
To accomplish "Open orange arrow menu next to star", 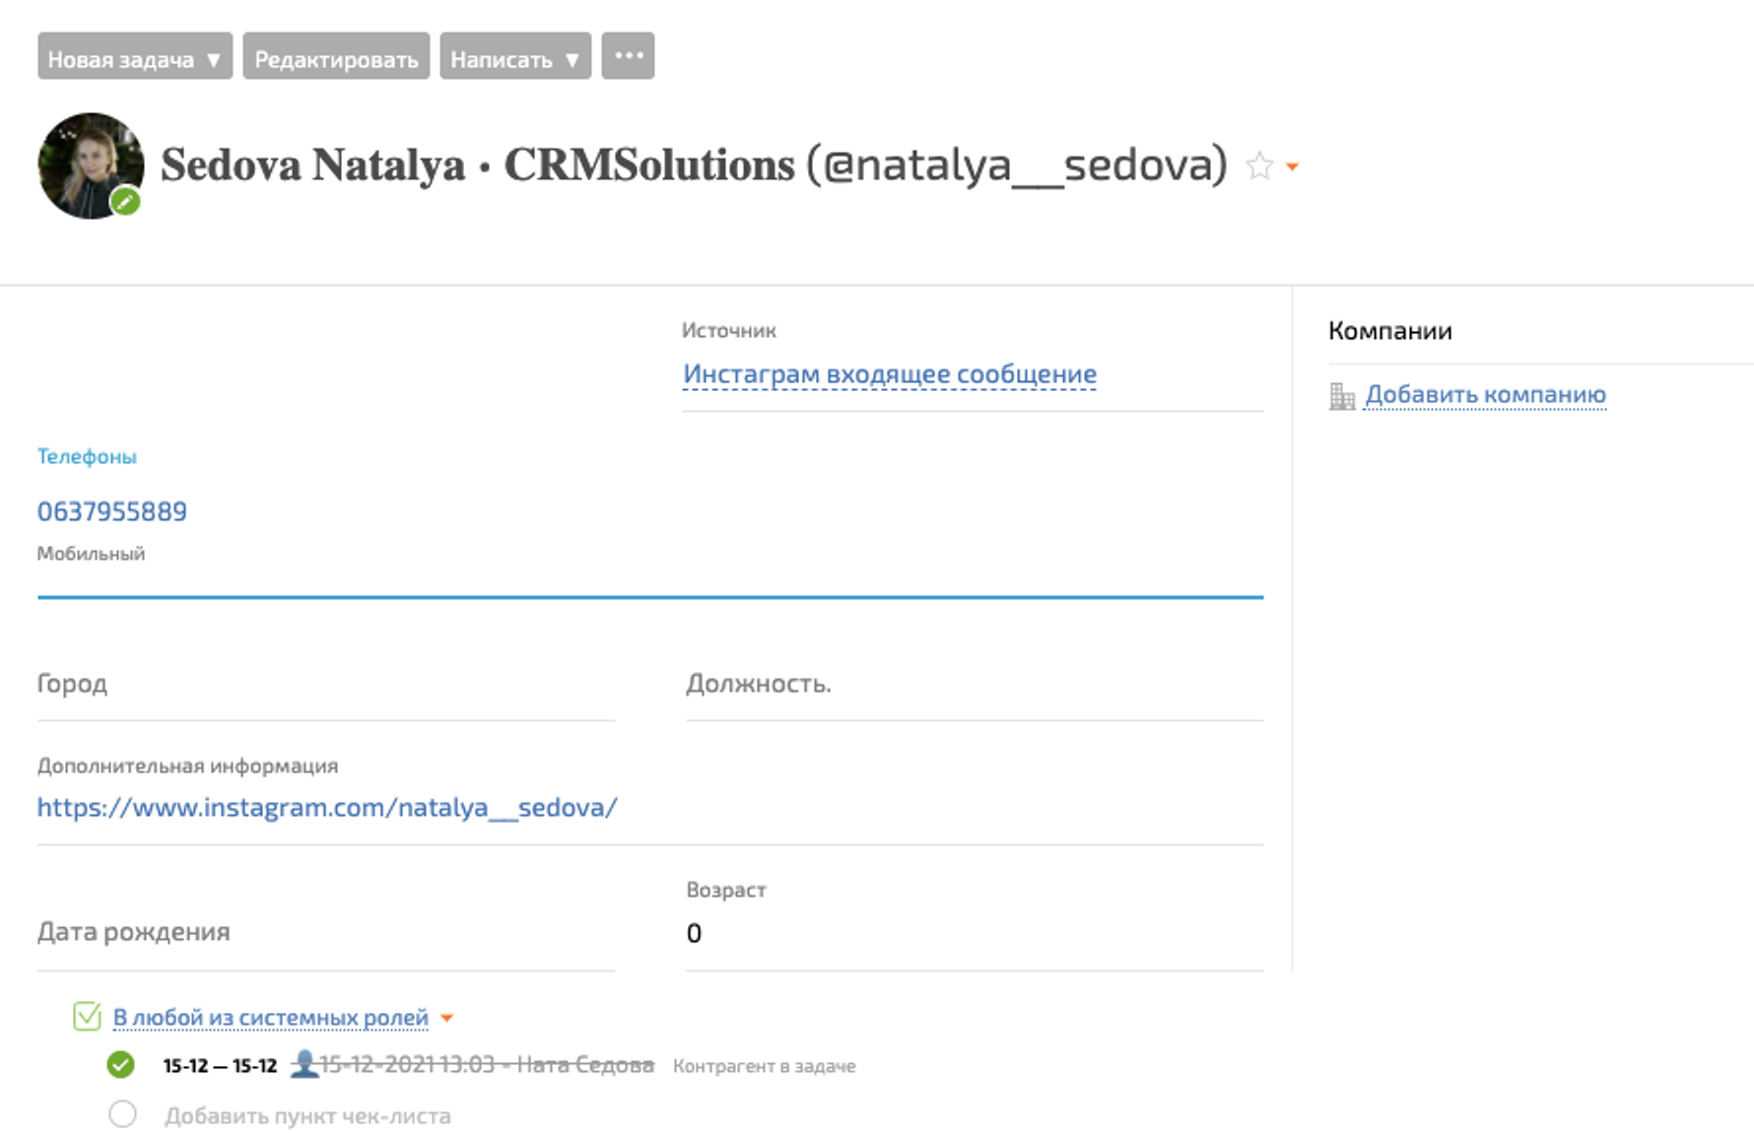I will (x=1292, y=167).
